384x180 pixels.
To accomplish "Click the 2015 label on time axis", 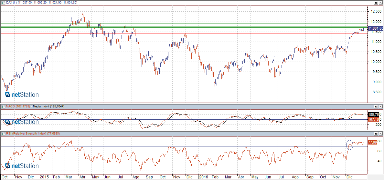I will click(43, 177).
